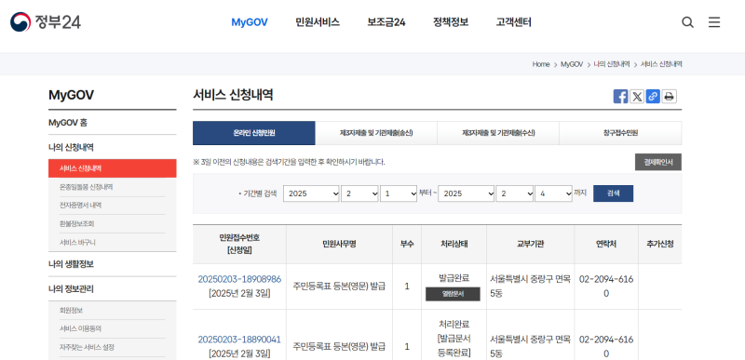Click 교부기관 column header
This screenshot has width=745, height=360.
[x=530, y=245]
